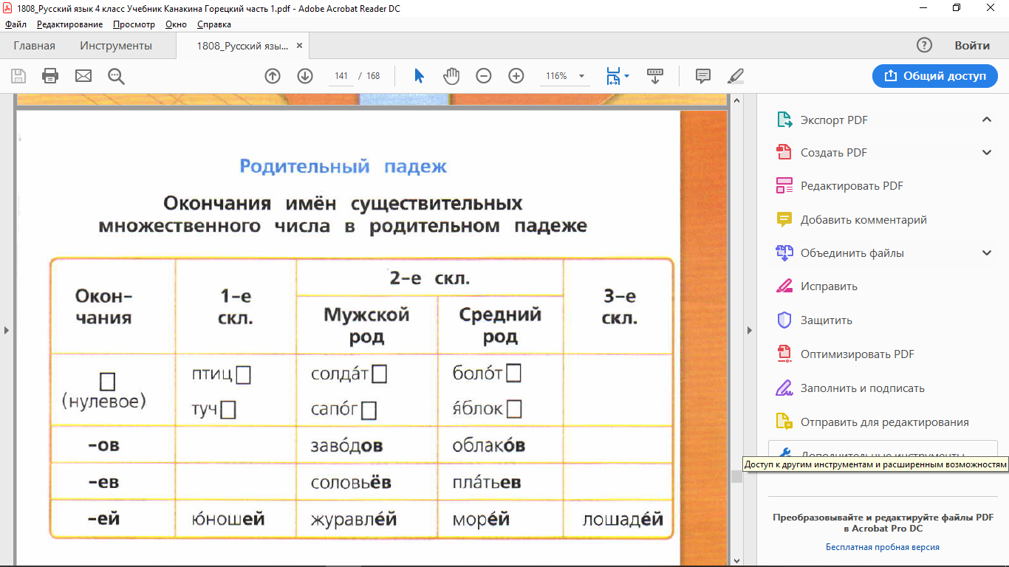Click scrollbar down arrow of document
Viewport: 1009px width, 567px height.
coord(736,560)
